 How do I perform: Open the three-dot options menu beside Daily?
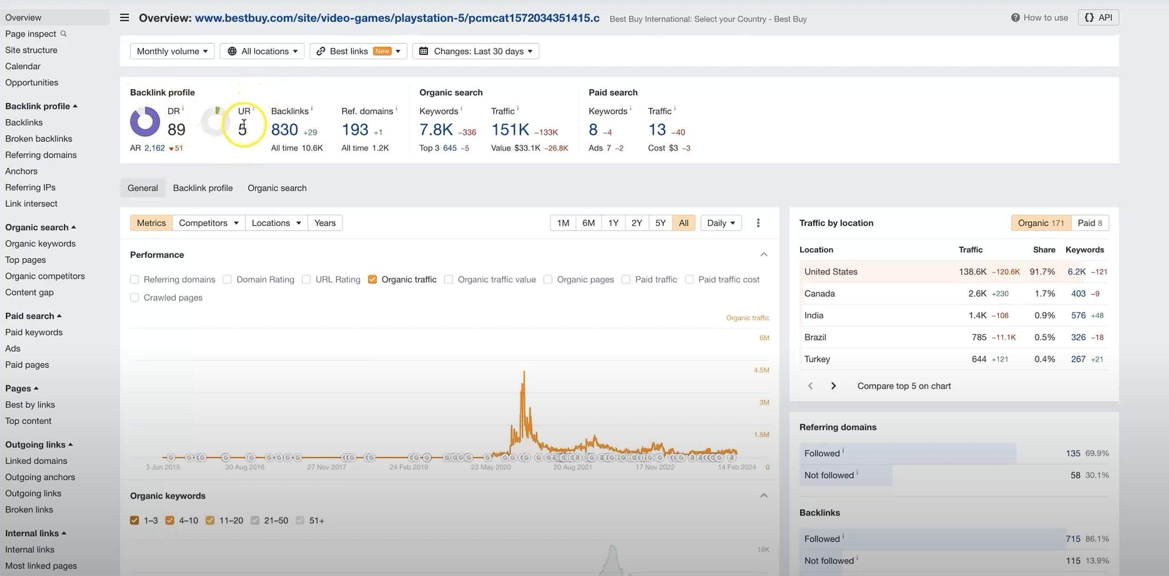tap(758, 222)
